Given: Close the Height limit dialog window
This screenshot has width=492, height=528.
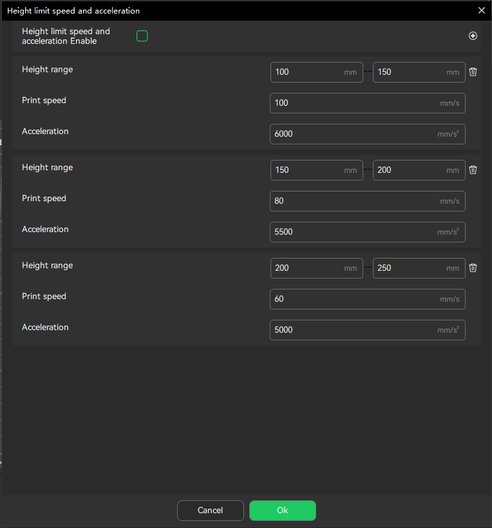Looking at the screenshot, I should point(481,10).
